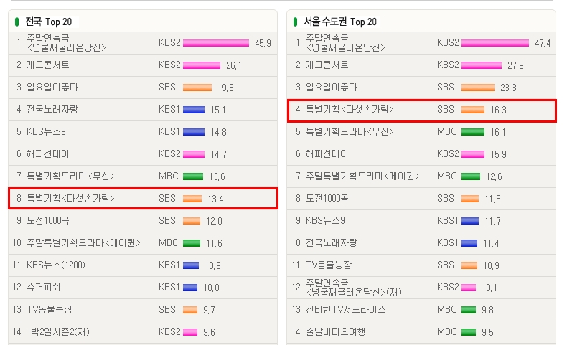Screen dimensions: 567x345
Task: Click the 12.0 rating value
Action: pyautogui.click(x=214, y=221)
